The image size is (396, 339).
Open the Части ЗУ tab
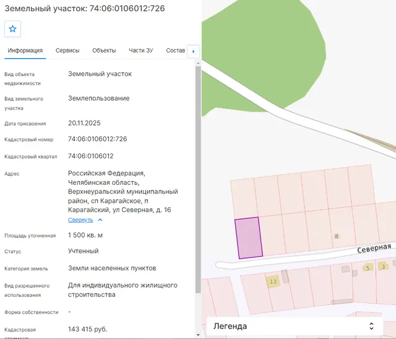coord(141,51)
